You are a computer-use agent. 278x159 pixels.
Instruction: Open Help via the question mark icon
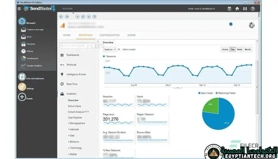253,8
